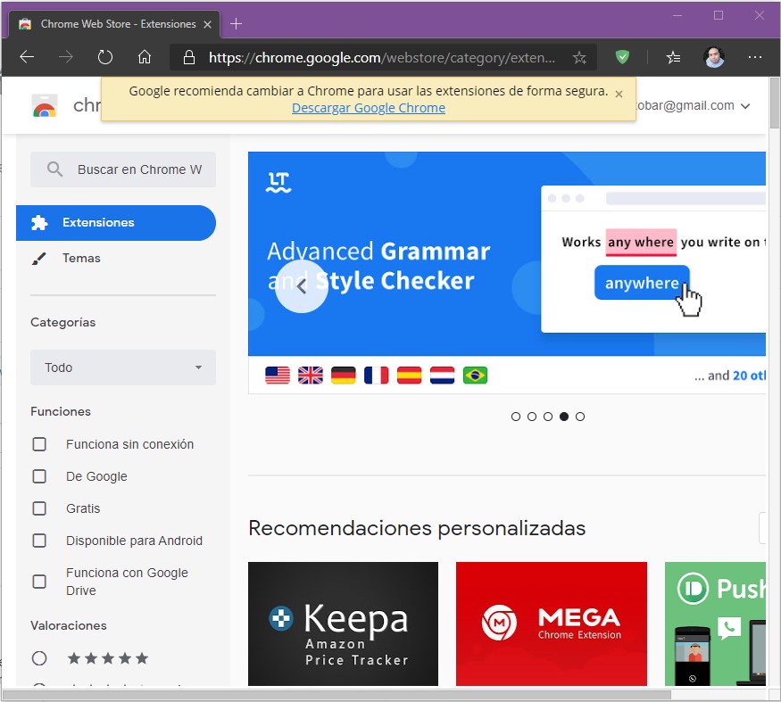Open the browser three-dot settings menu
The width and height of the screenshot is (781, 702).
755,57
